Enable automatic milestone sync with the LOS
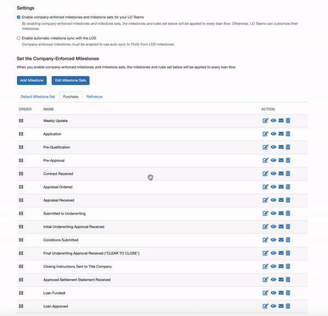The height and width of the screenshot is (316, 328). point(19,38)
